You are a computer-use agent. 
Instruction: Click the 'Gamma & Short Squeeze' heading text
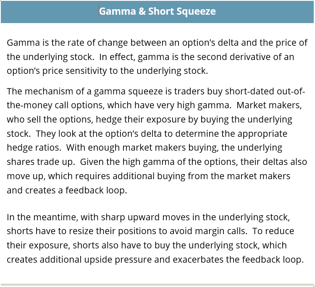157,11
